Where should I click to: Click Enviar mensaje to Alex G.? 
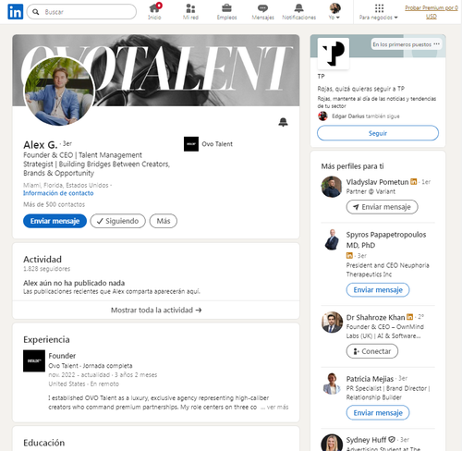55,221
